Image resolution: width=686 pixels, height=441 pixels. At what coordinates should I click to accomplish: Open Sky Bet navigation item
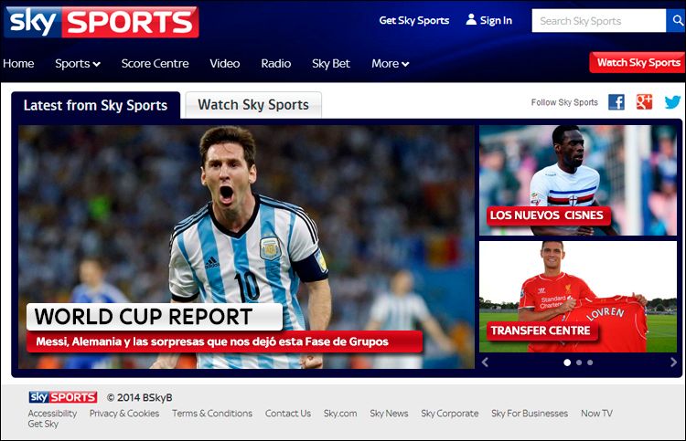331,64
